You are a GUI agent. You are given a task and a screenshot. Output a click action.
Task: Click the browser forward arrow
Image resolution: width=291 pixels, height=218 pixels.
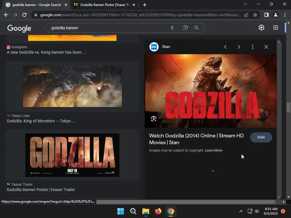coord(15,15)
